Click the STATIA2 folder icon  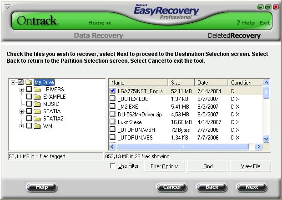(x=37, y=119)
